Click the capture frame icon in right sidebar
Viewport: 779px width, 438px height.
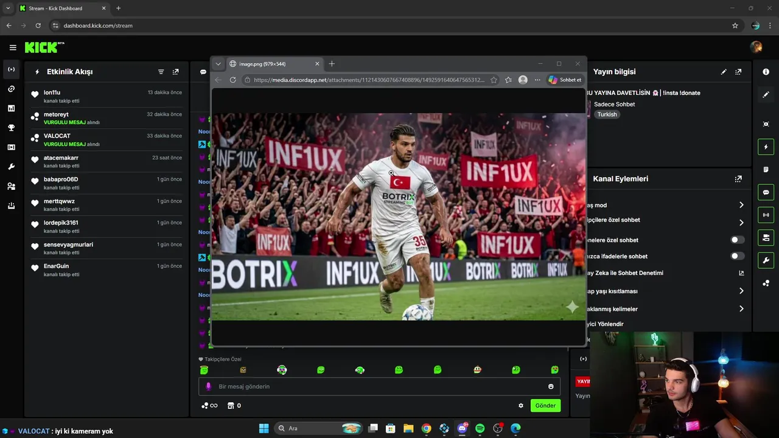(x=766, y=124)
